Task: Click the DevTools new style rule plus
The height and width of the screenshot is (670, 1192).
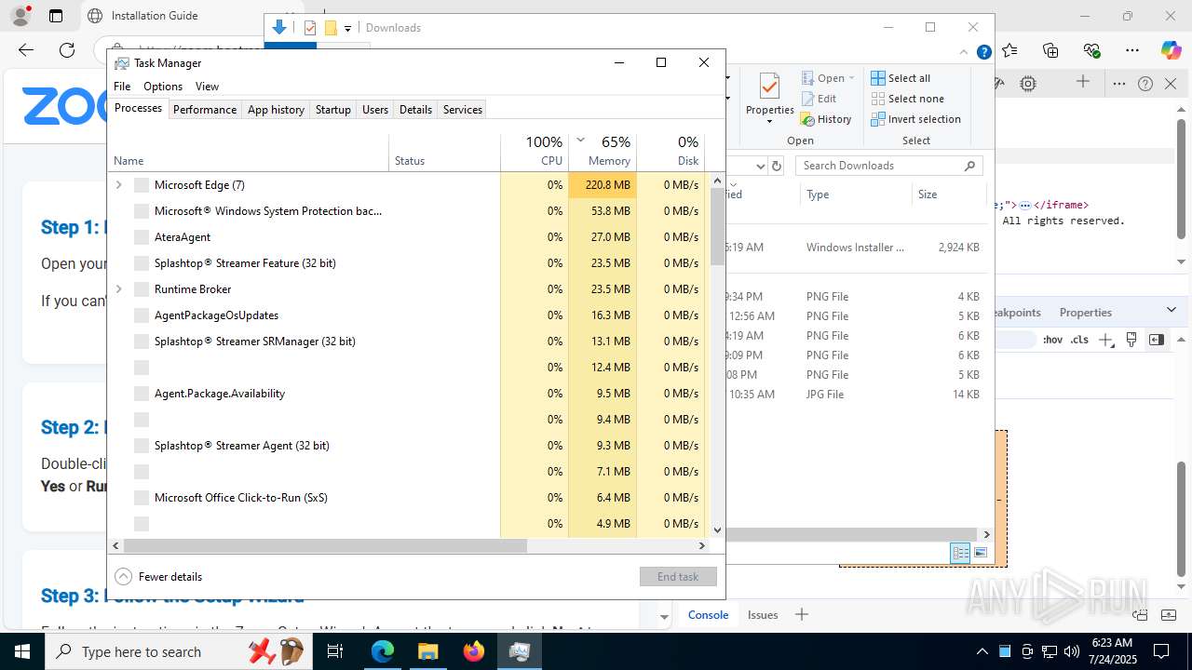Action: (1105, 340)
